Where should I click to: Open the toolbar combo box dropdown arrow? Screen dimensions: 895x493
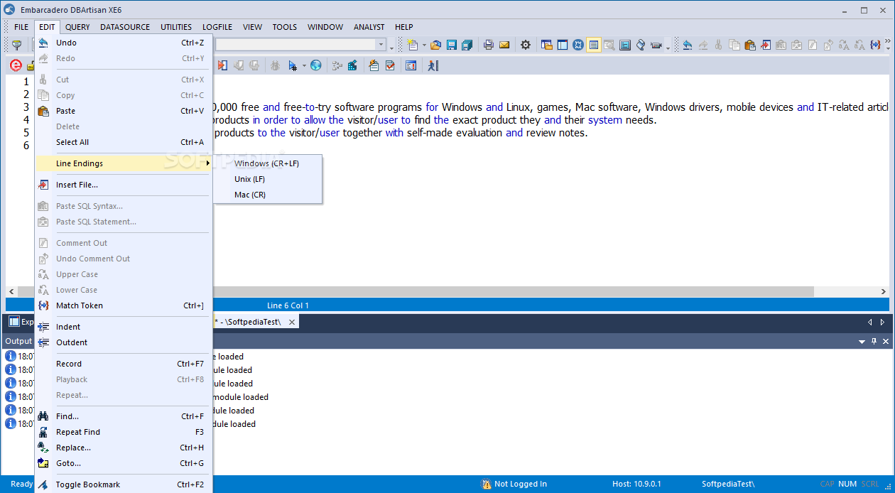[x=381, y=45]
